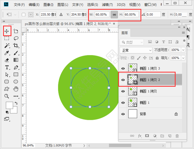Select the Zoom magnifier tool
The image size is (194, 149).
point(7,96)
